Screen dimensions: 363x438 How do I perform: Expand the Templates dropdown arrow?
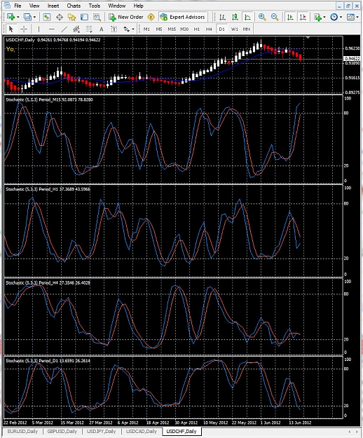coord(357,18)
